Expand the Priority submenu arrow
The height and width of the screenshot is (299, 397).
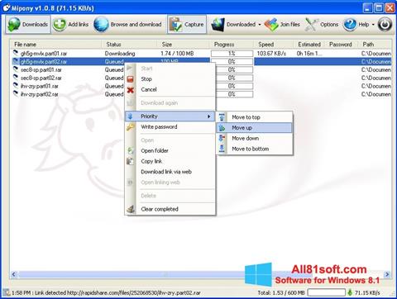209,116
